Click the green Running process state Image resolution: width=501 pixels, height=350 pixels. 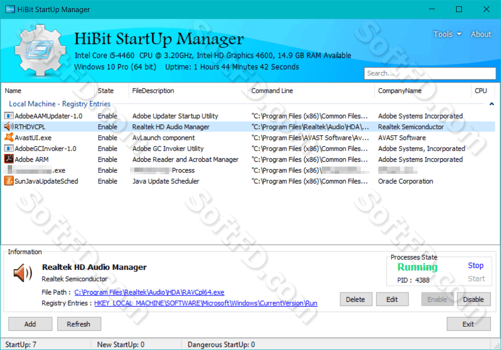click(x=417, y=267)
